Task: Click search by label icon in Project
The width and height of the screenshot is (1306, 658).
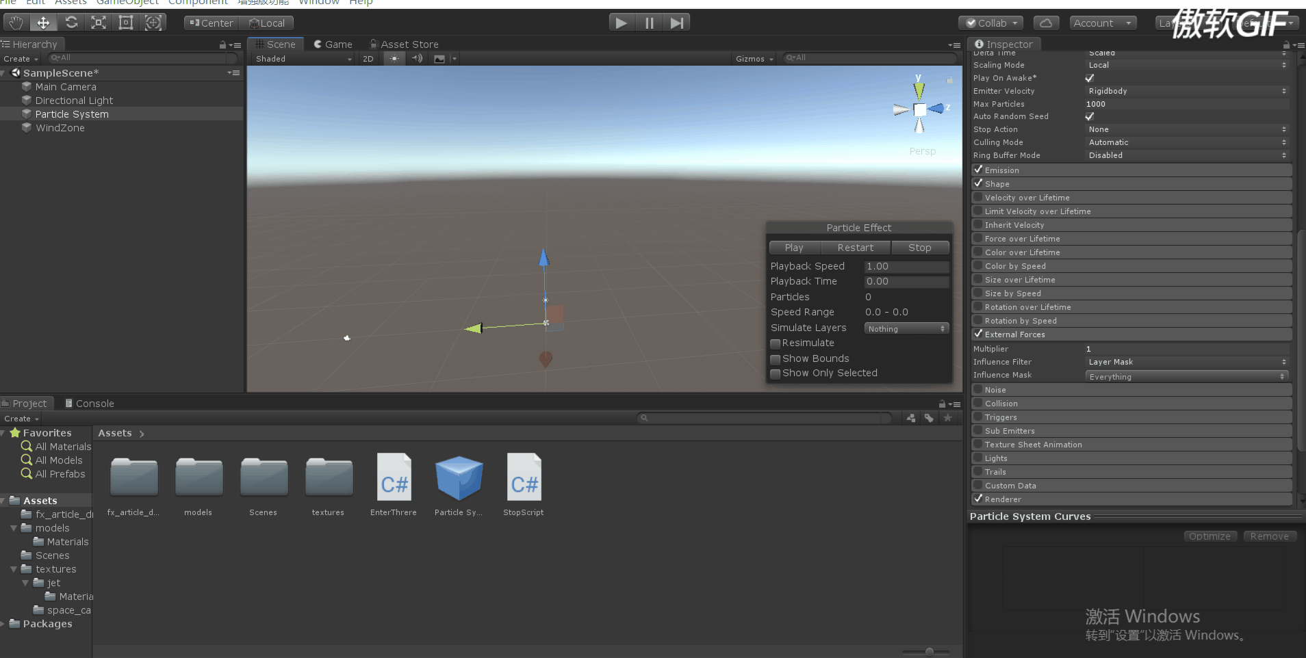Action: (929, 418)
